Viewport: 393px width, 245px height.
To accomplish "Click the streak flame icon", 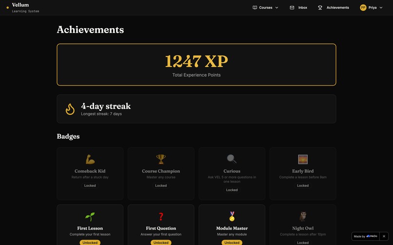I will click(x=70, y=109).
